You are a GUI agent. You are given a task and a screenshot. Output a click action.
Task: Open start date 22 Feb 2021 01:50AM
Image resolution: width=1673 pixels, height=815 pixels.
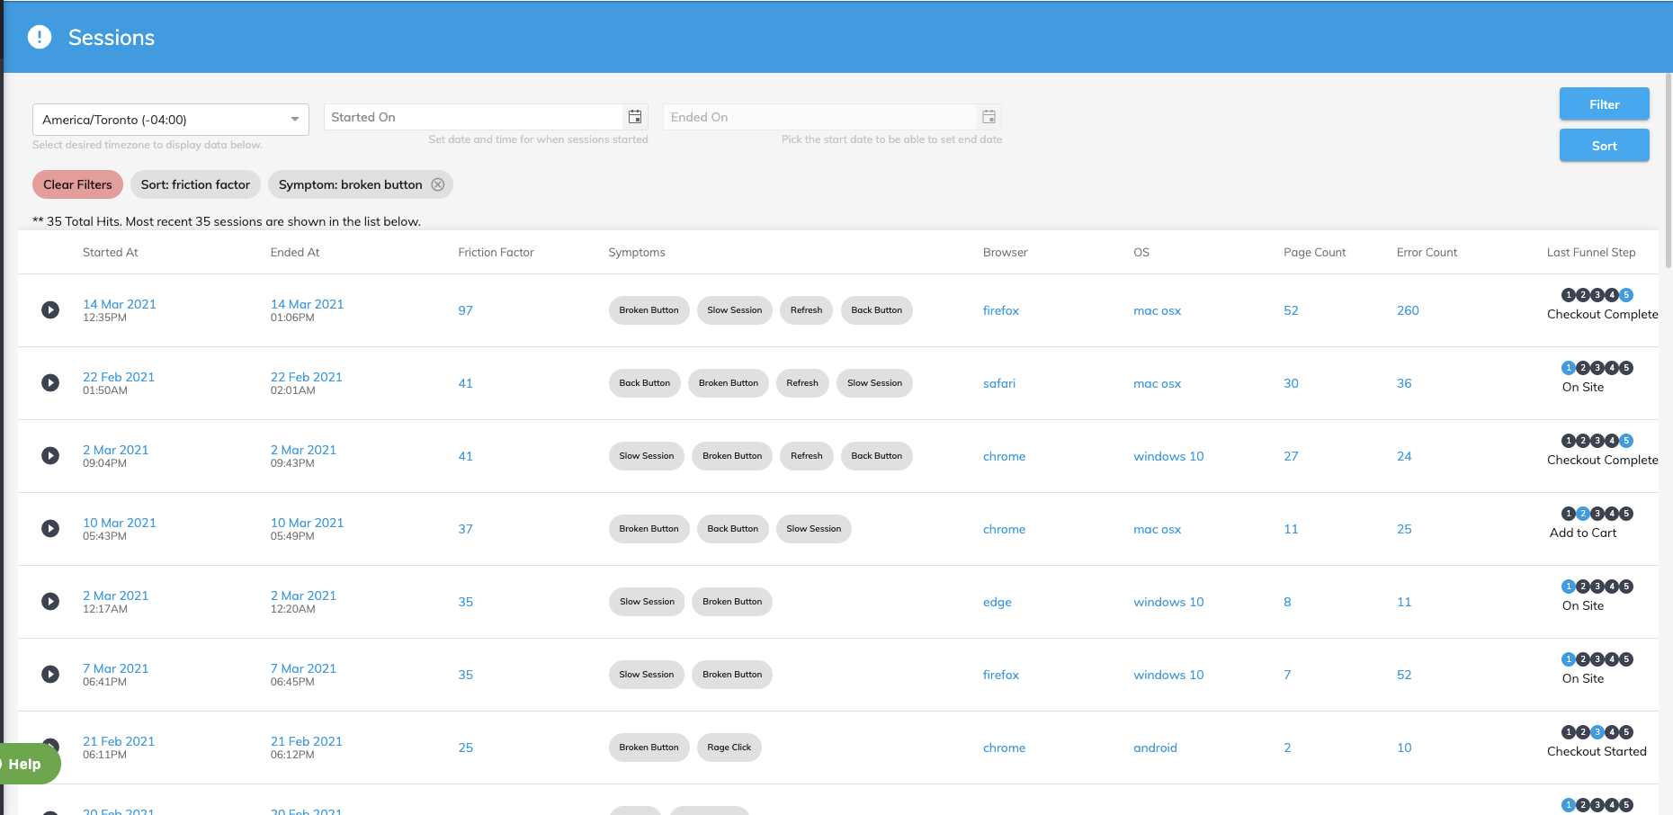[x=119, y=383]
